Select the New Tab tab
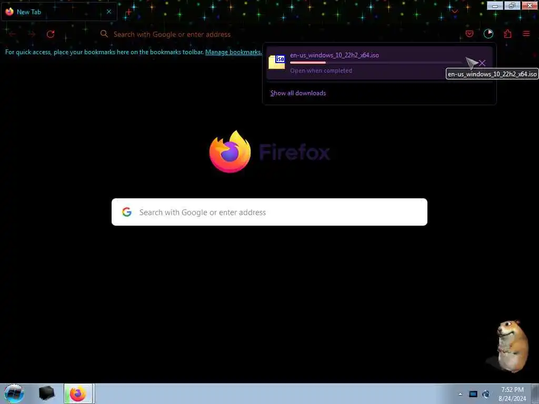Viewport: 539px width, 404px height. [x=59, y=12]
